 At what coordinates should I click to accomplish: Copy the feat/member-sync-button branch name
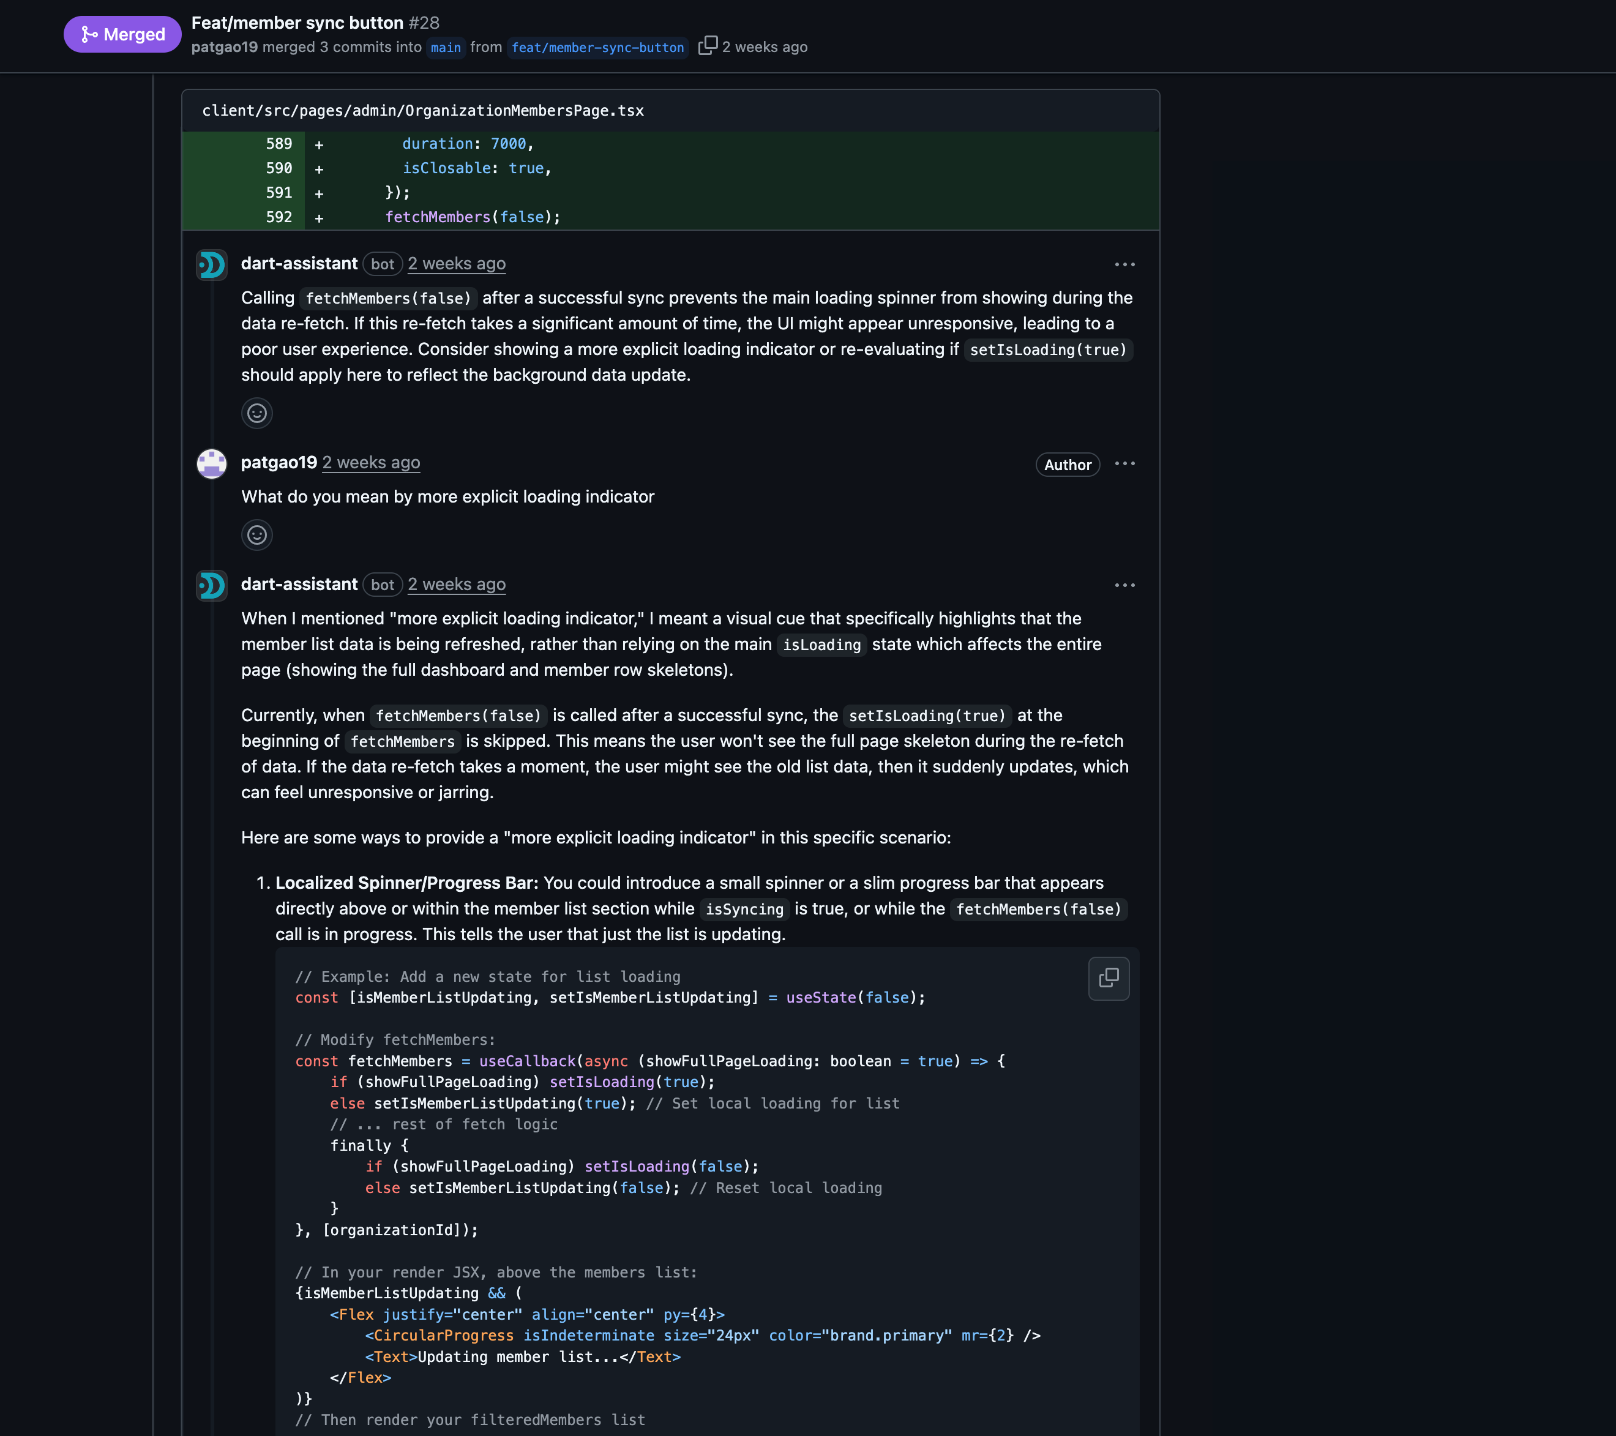[x=708, y=46]
